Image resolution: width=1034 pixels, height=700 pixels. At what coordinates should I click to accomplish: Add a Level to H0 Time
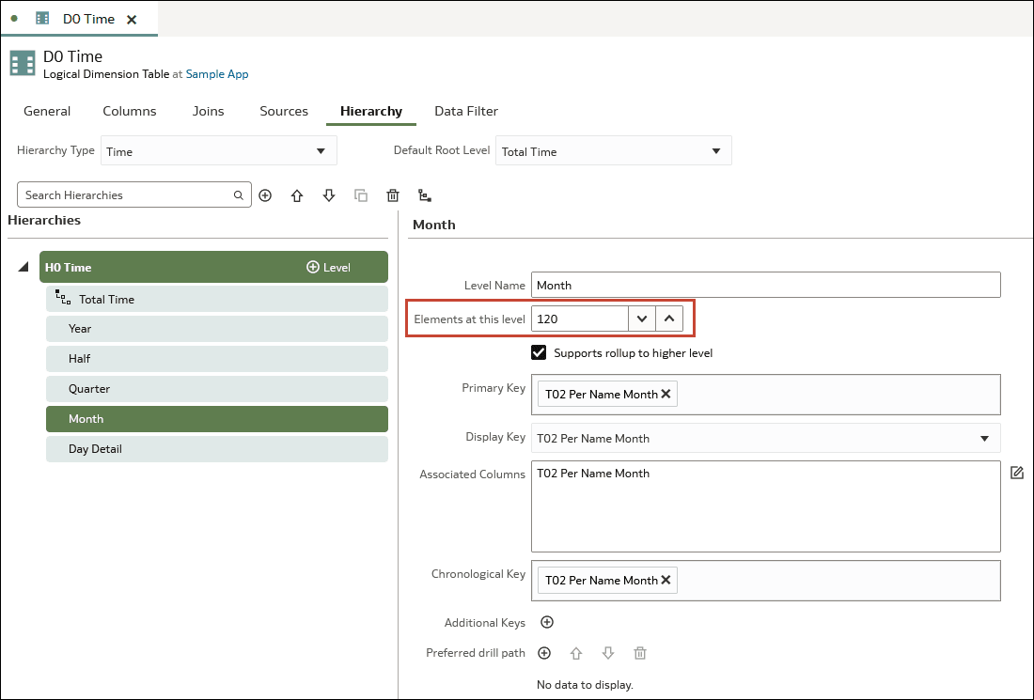328,268
